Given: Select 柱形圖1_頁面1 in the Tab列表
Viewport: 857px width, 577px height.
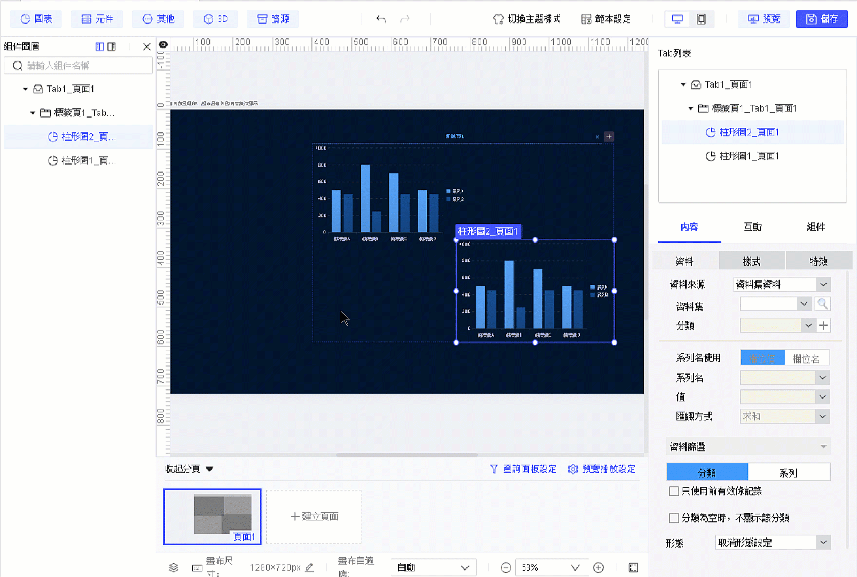Looking at the screenshot, I should 752,156.
